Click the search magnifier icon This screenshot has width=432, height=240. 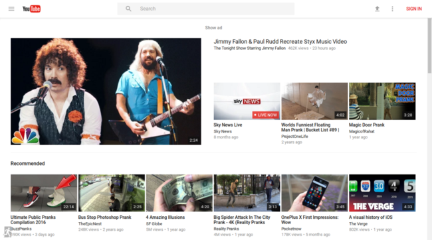[x=128, y=9]
